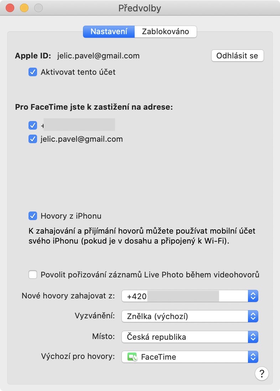Screen dimensions: 280x391
Task: Click the arrows of the Česká republika menu
Action: 253,337
